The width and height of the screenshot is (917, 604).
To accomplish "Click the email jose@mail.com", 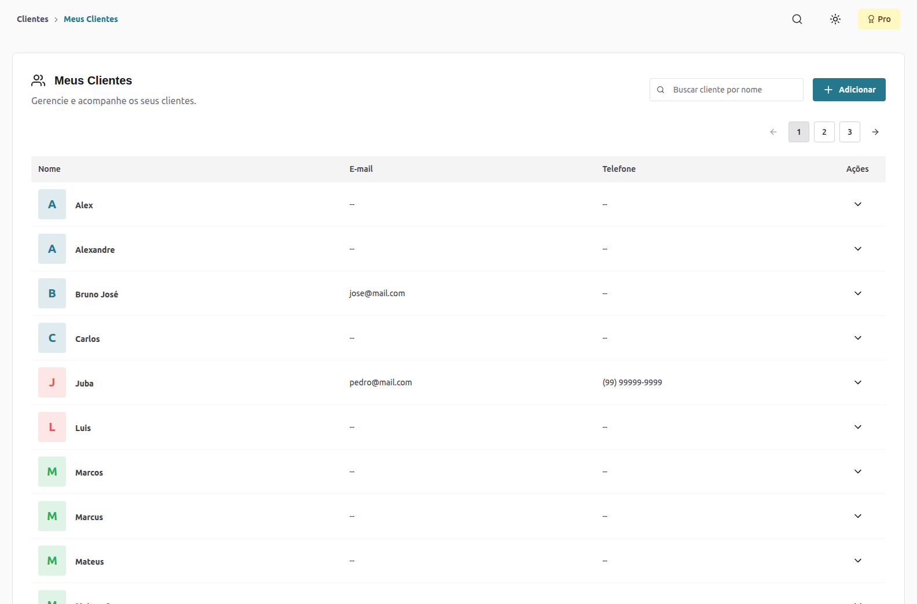I will tap(377, 293).
